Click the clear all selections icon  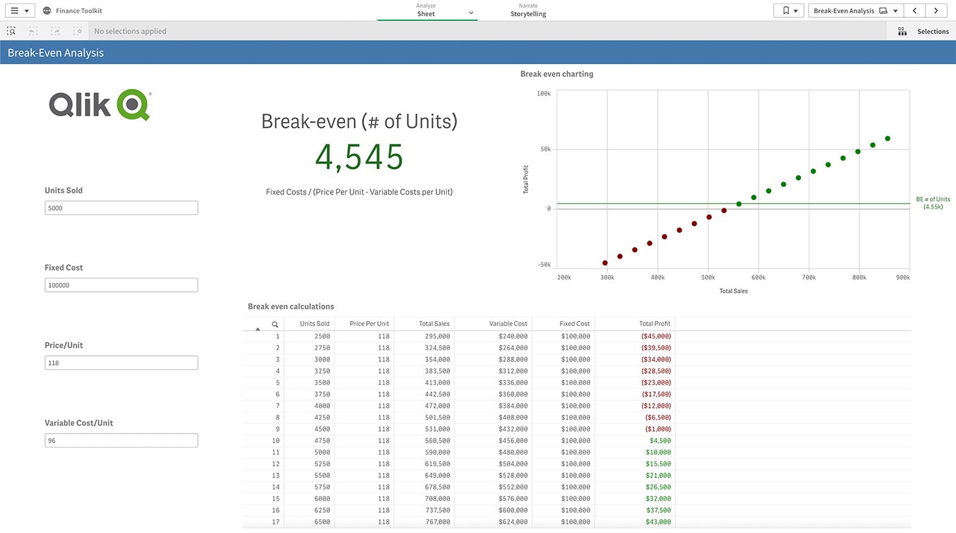point(78,31)
